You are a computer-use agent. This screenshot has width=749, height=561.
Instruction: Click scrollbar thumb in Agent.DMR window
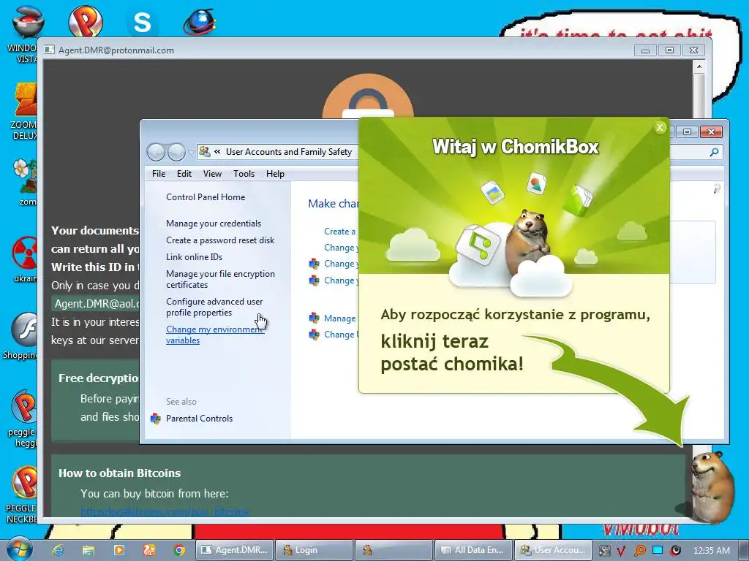coord(699,96)
